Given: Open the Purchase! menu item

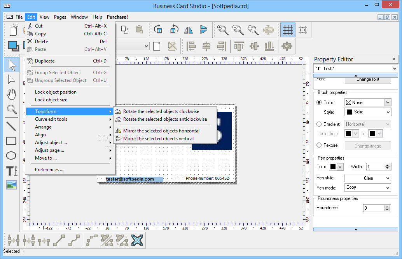Looking at the screenshot, I should point(117,17).
